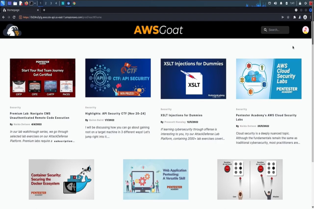Show the desktop using the panel icon

point(9,3)
